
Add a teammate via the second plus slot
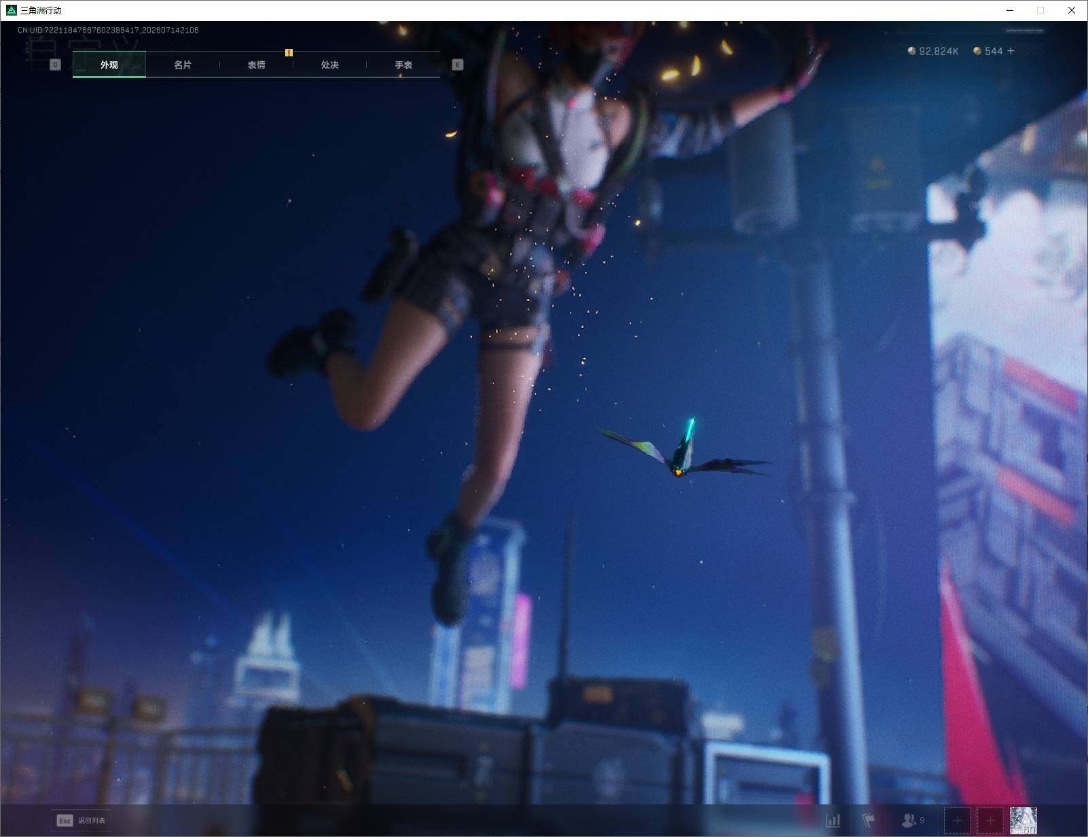click(x=990, y=821)
